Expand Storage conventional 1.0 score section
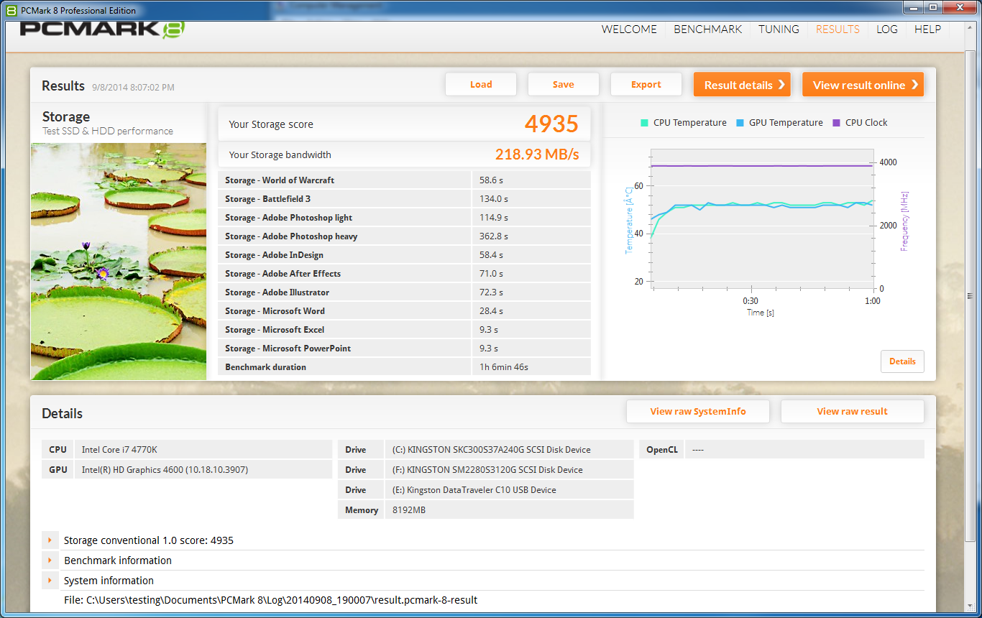982x618 pixels. (x=50, y=540)
